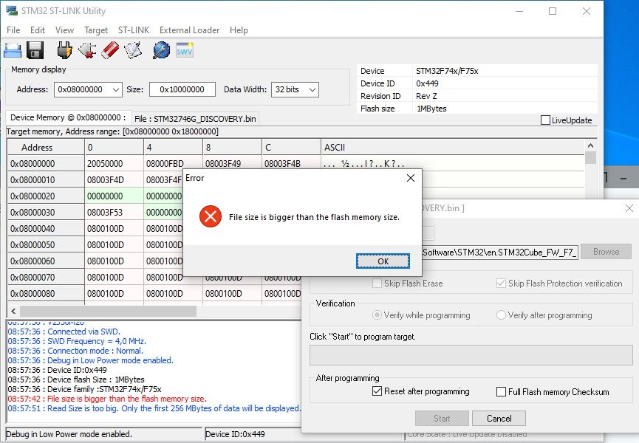Switch to Device Memory @ 0x08000000 tab
The height and width of the screenshot is (443, 639).
[68, 117]
